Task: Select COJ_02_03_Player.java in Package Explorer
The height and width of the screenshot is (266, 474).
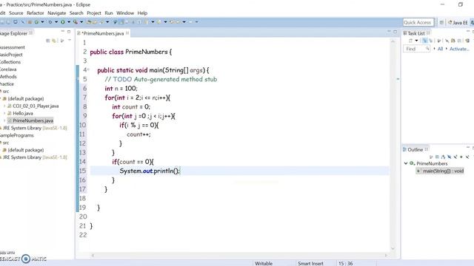Action: 36,106
